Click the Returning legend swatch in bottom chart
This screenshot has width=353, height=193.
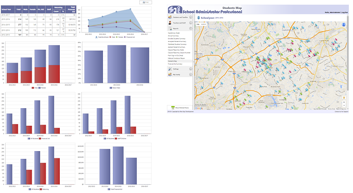tap(41, 189)
